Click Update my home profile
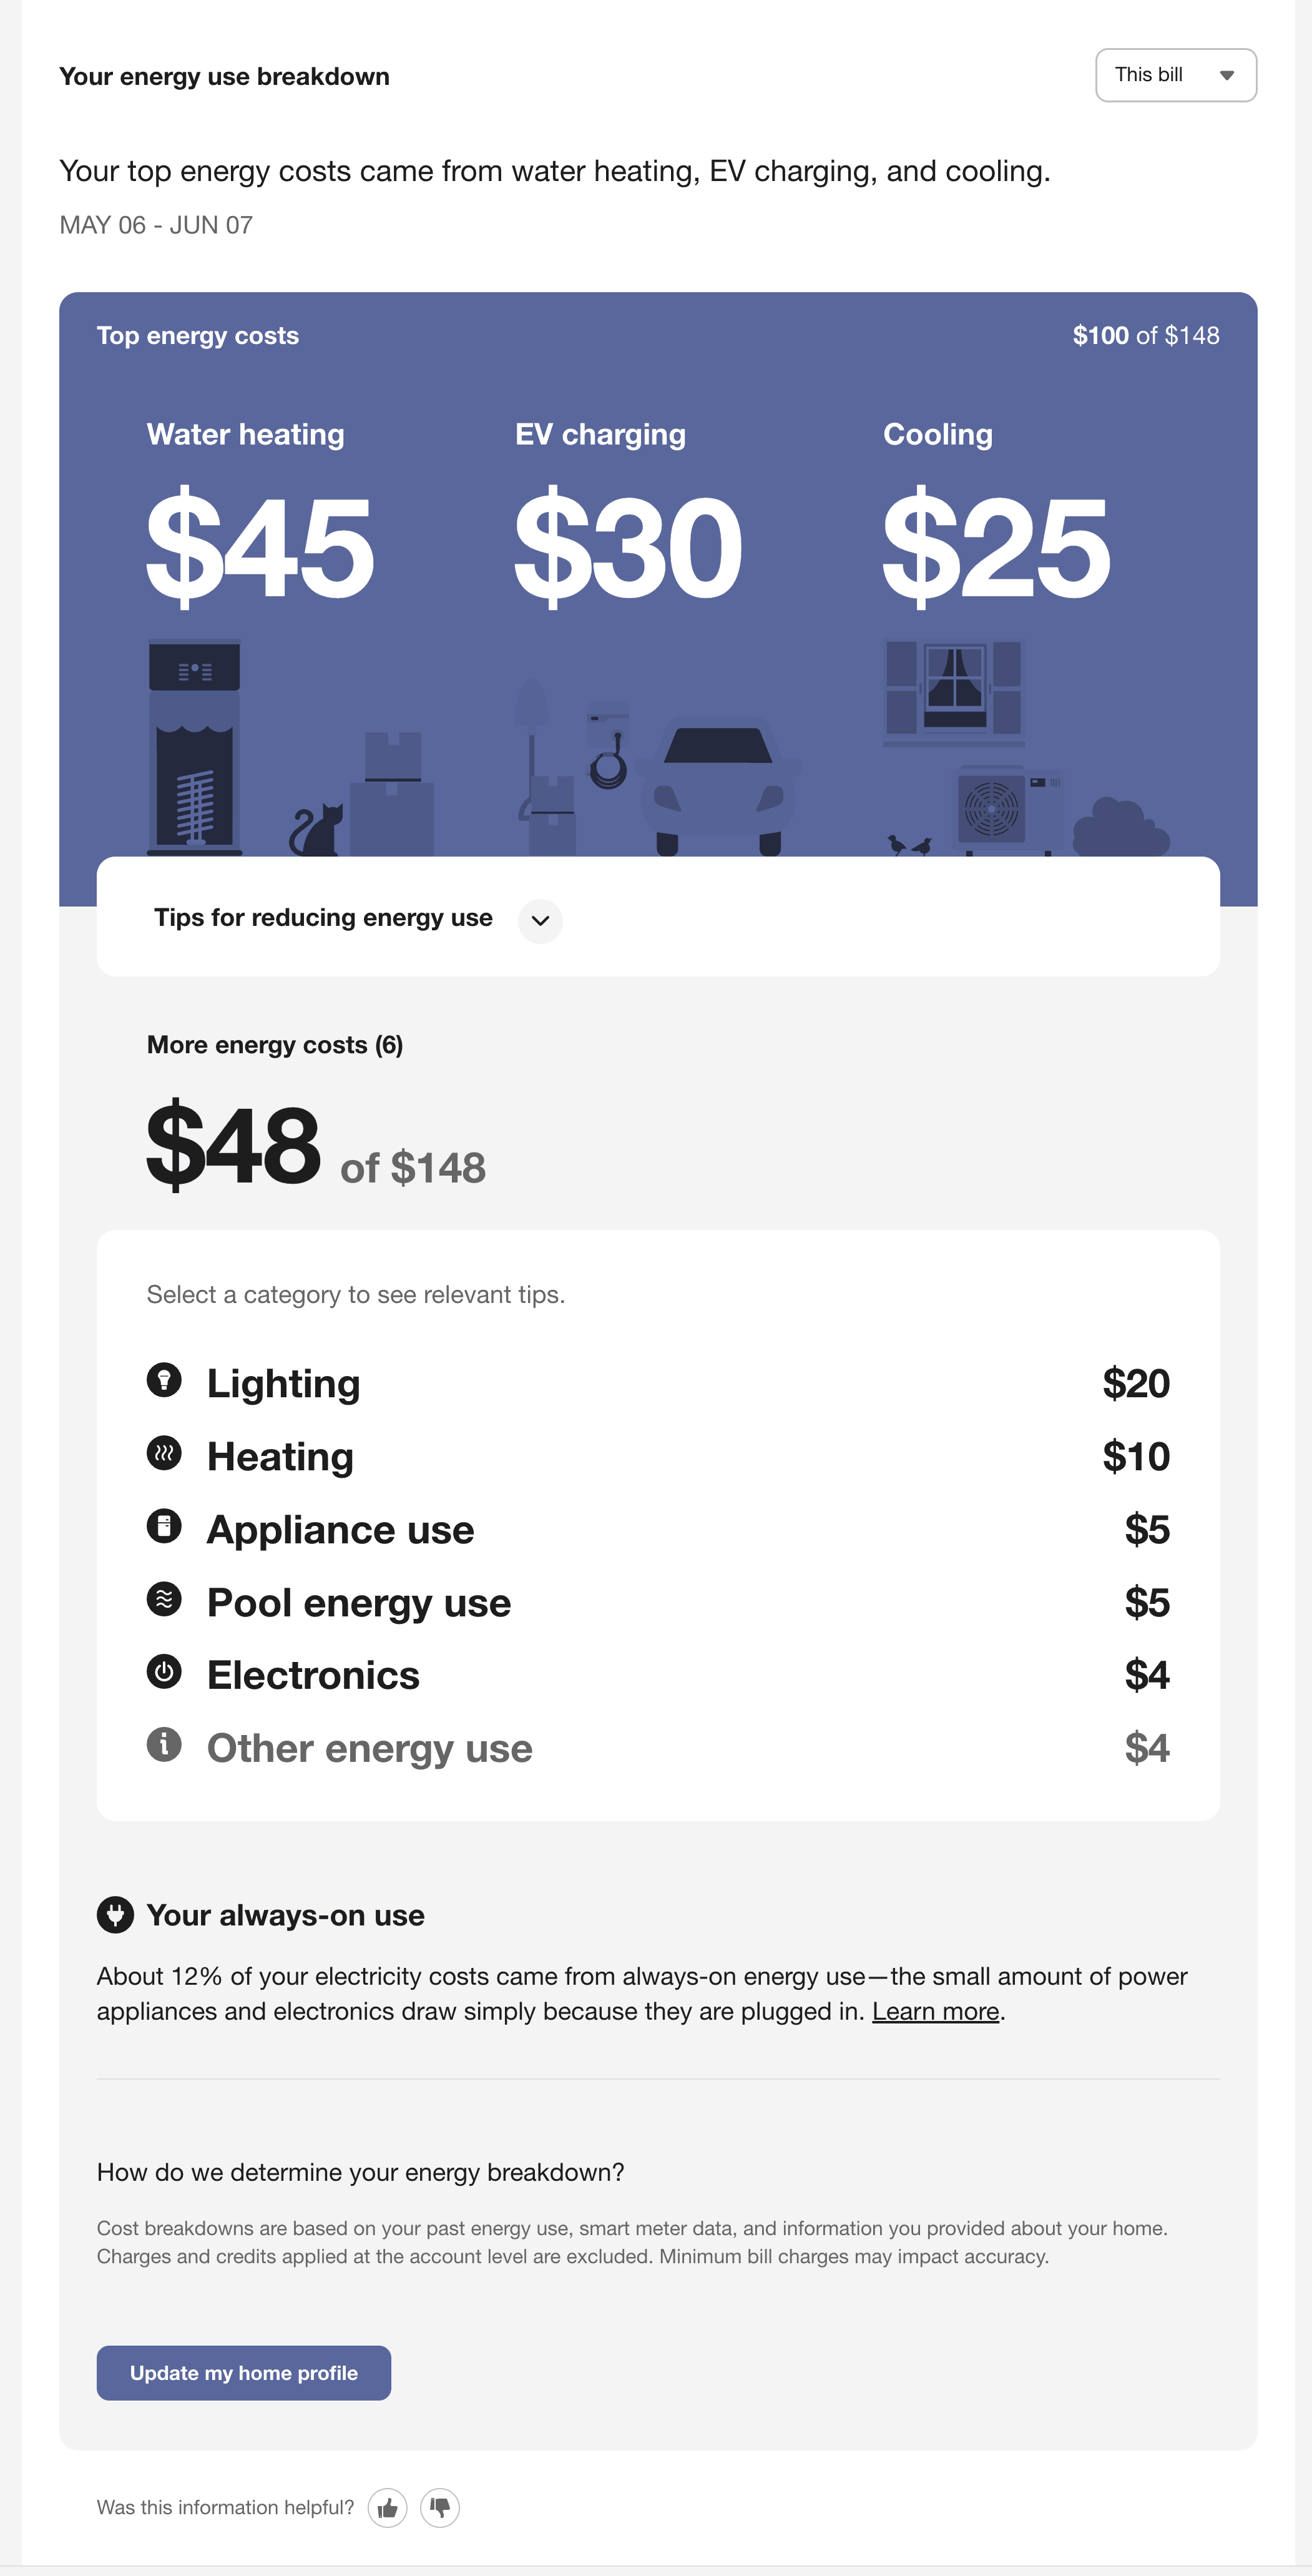Image resolution: width=1312 pixels, height=2576 pixels. [x=243, y=2372]
